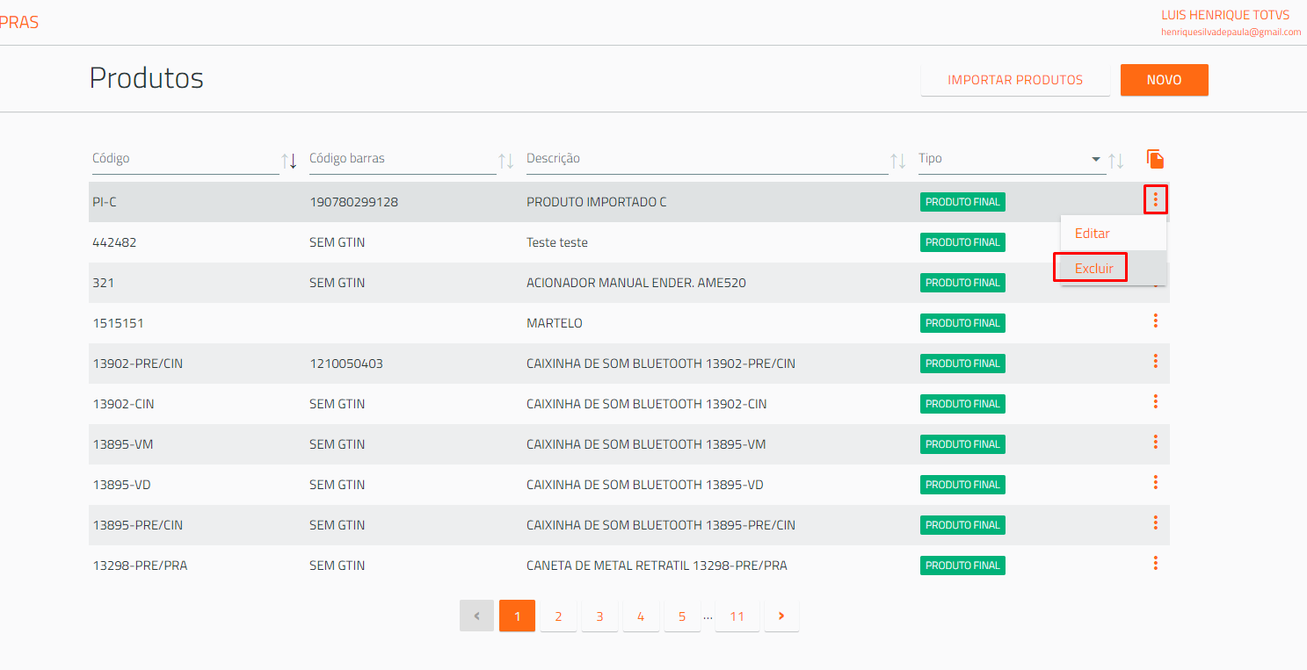1307x670 pixels.
Task: Open the three-dot menu for 13895-PRE/CIN row
Action: tap(1155, 523)
